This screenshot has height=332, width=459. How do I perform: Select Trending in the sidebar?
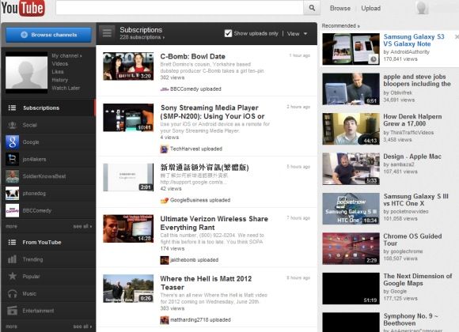pos(48,259)
